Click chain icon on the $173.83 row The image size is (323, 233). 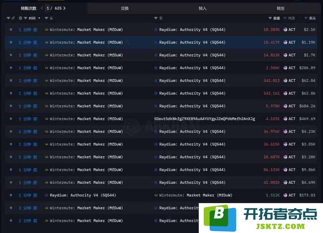coord(11,195)
